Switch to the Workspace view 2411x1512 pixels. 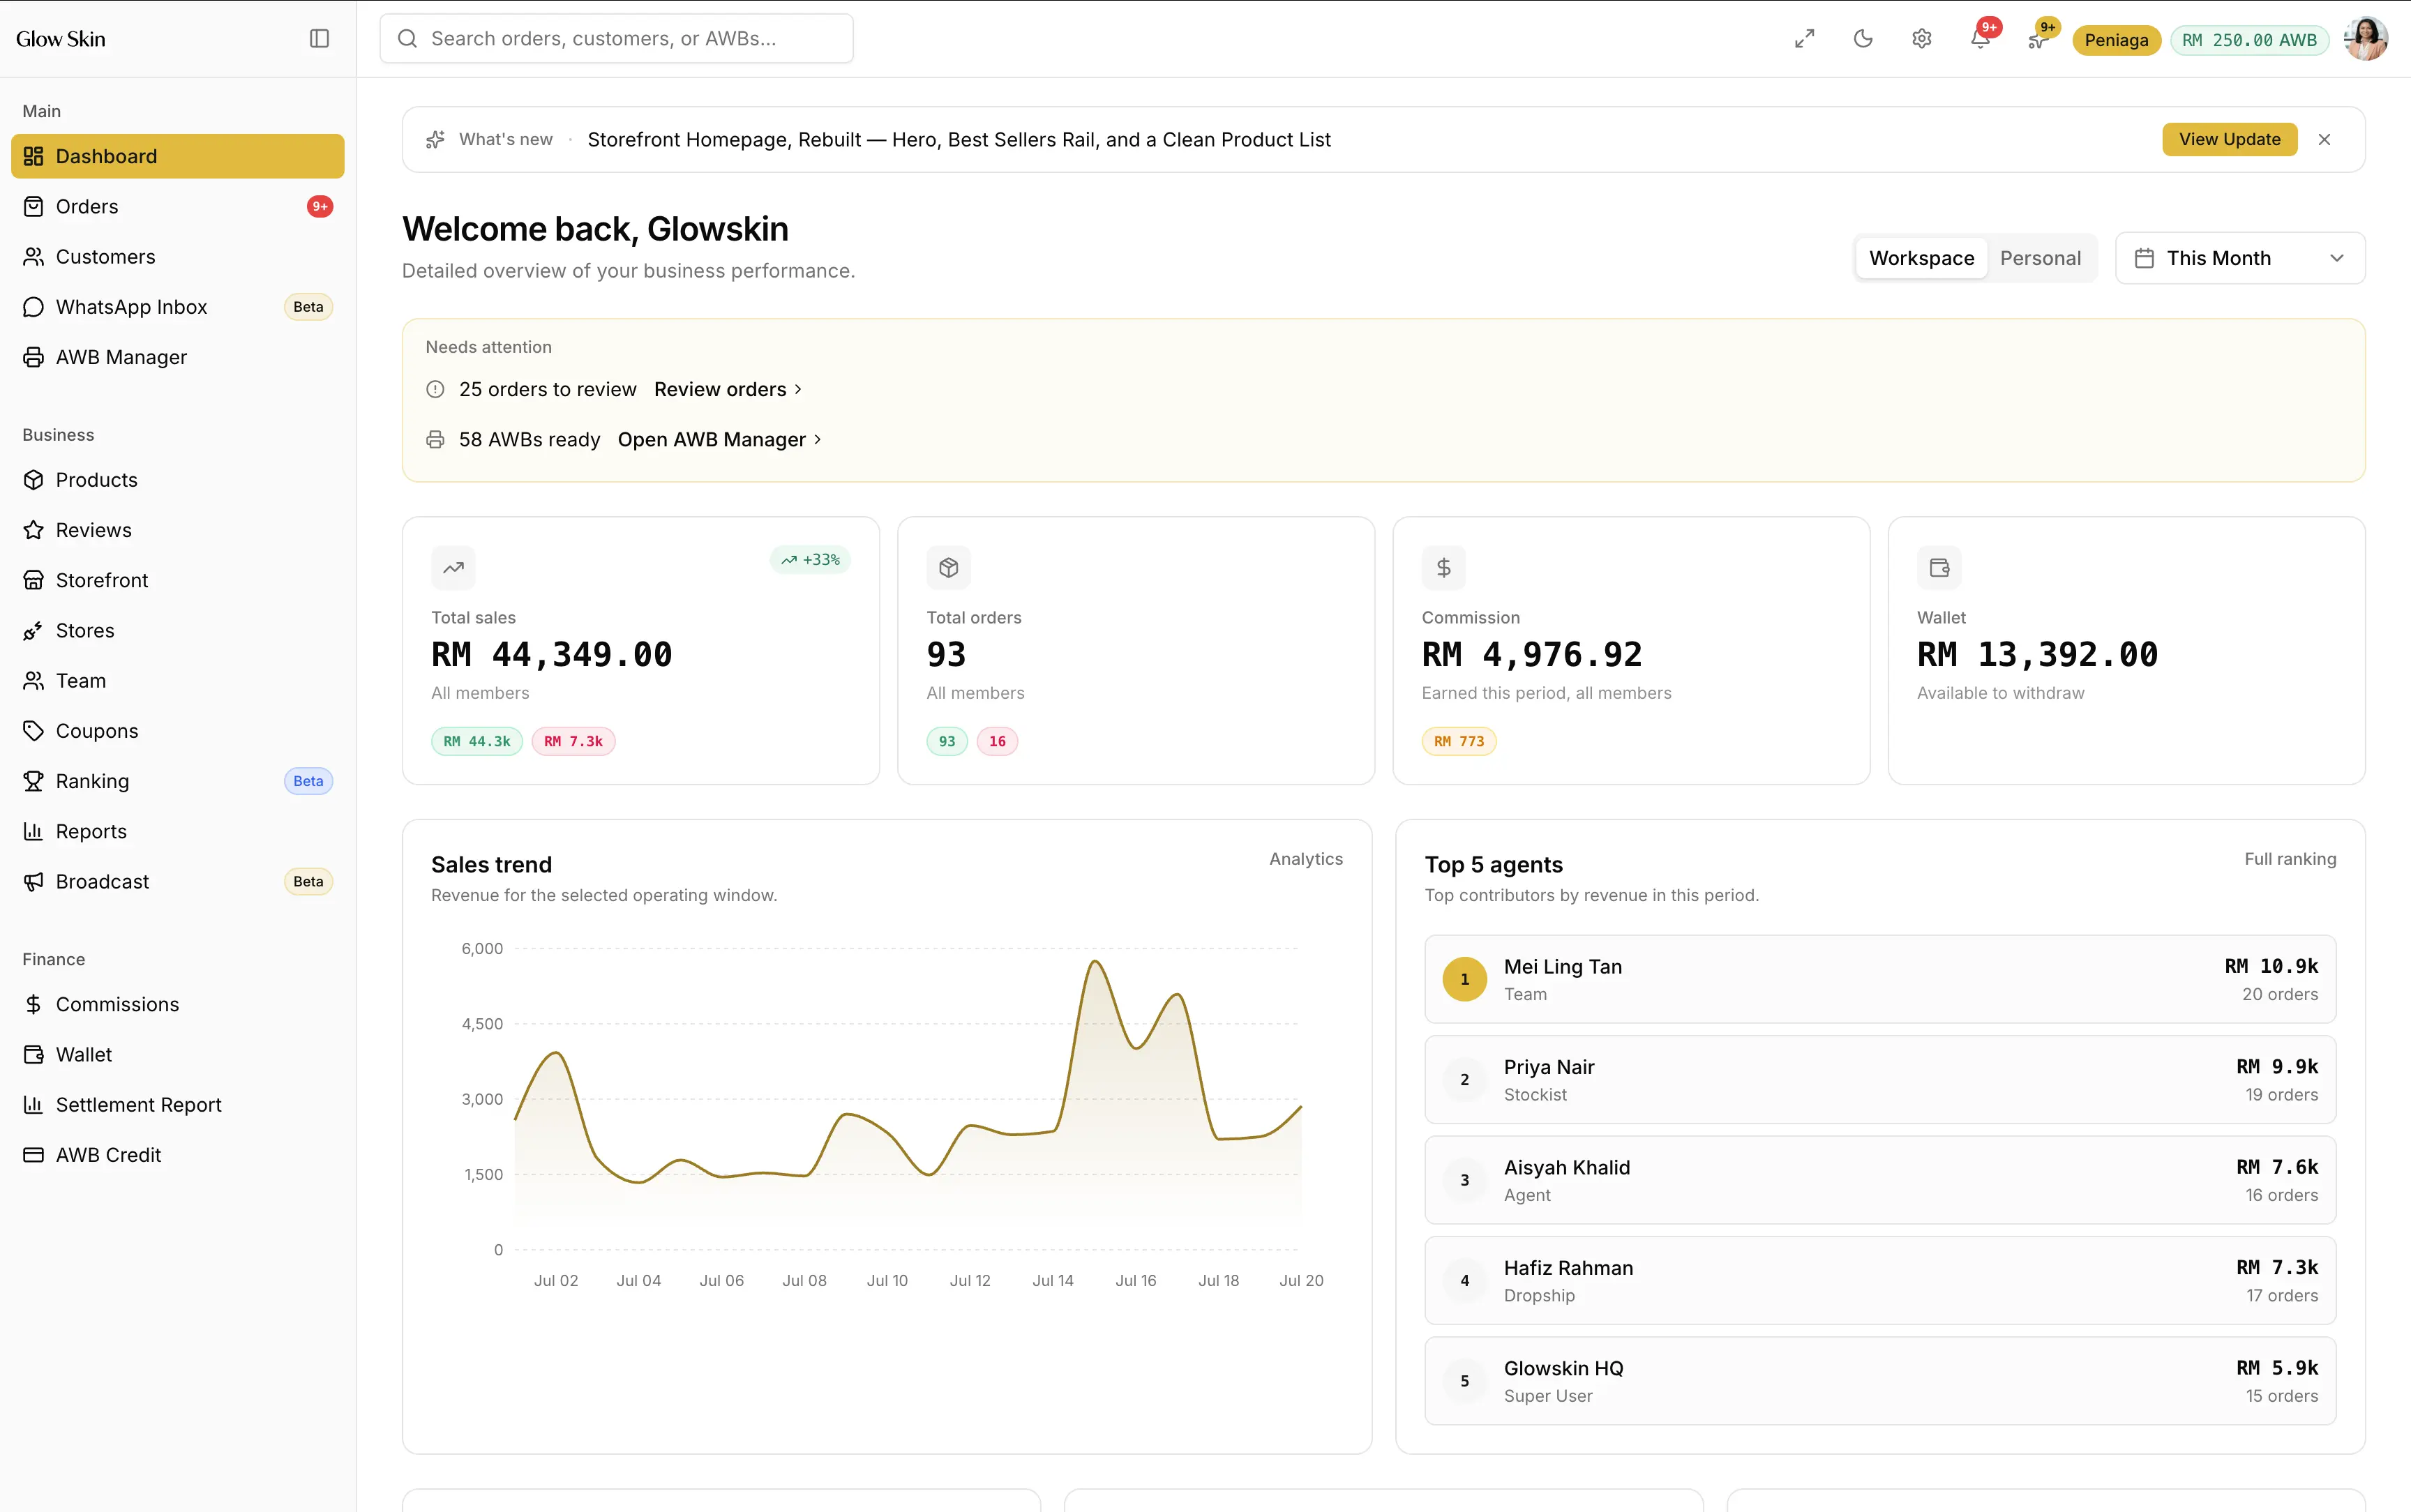[x=1921, y=258]
